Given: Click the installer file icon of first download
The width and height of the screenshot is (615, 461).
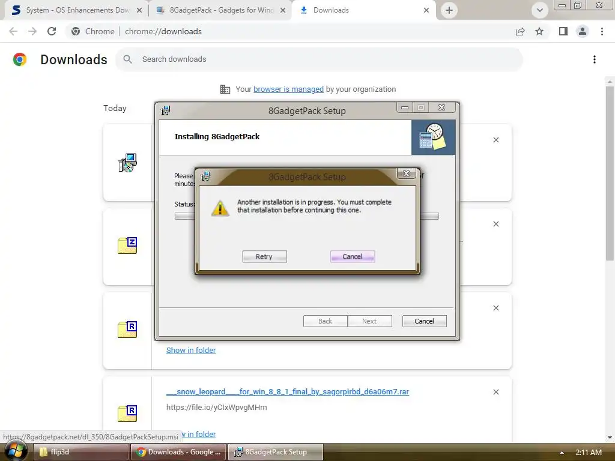Looking at the screenshot, I should click(x=127, y=162).
